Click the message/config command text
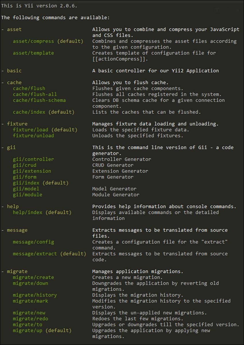This screenshot has height=345, width=244. (33, 242)
